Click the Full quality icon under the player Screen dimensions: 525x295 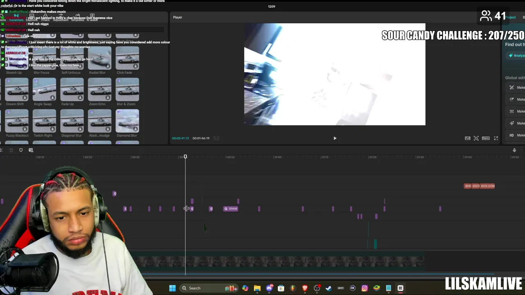468,138
